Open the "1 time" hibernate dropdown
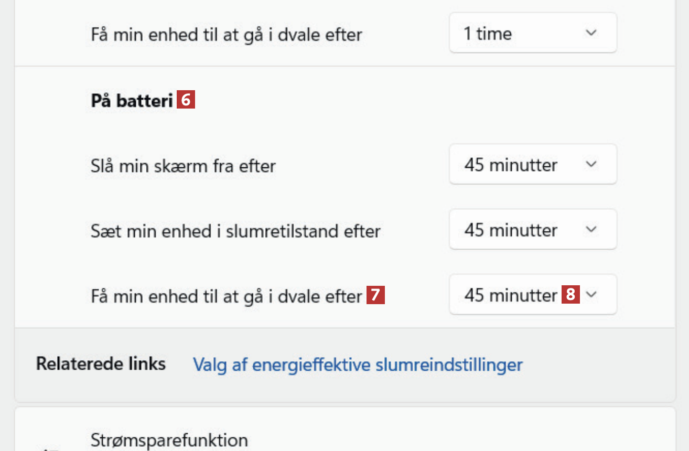Viewport: 689px width, 451px height. (x=532, y=33)
